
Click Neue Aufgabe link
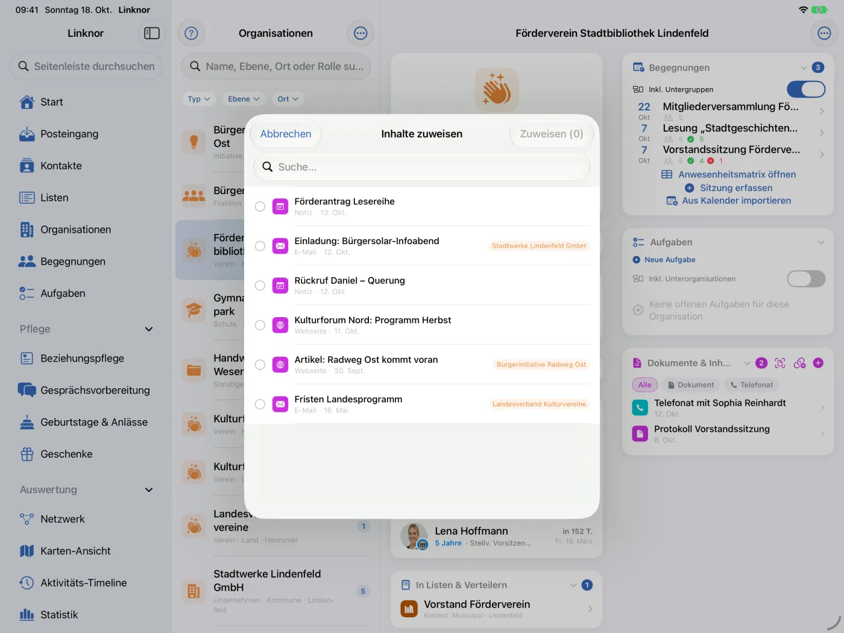tap(664, 260)
